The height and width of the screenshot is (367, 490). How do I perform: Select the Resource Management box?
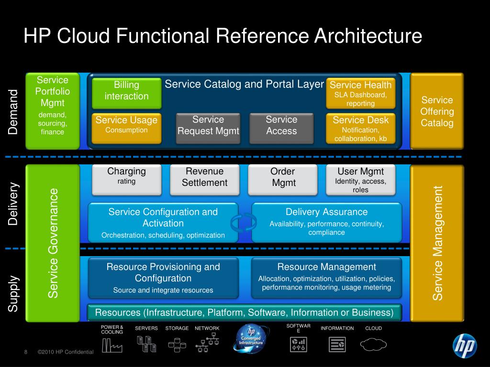326,278
